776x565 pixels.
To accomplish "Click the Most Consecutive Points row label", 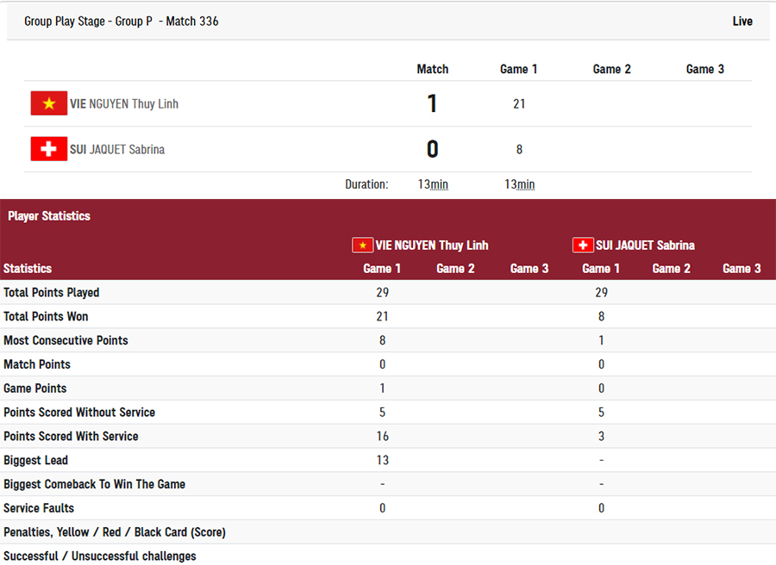I will coord(66,340).
